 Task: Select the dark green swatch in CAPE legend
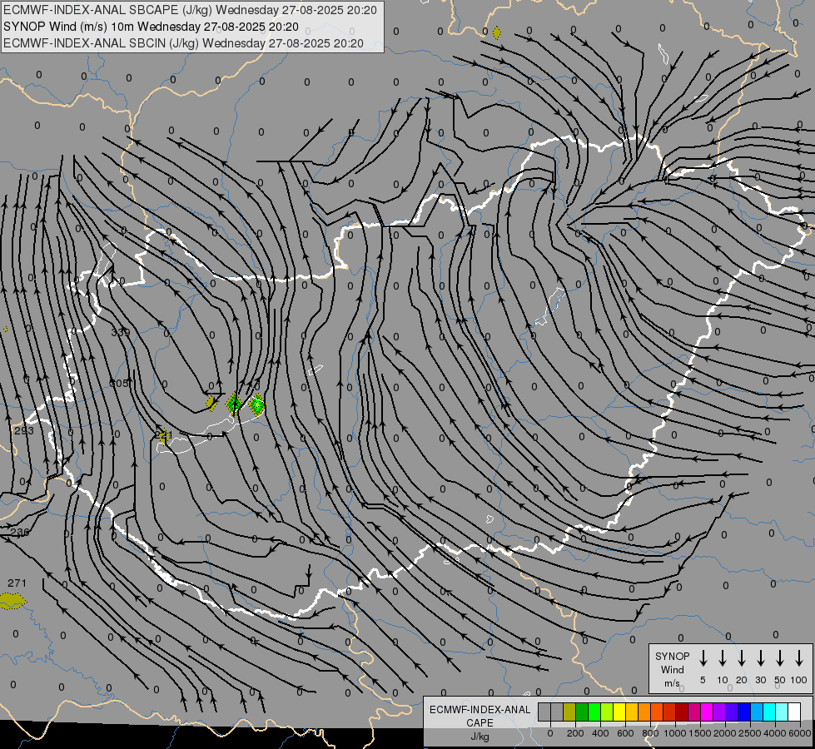(x=582, y=712)
